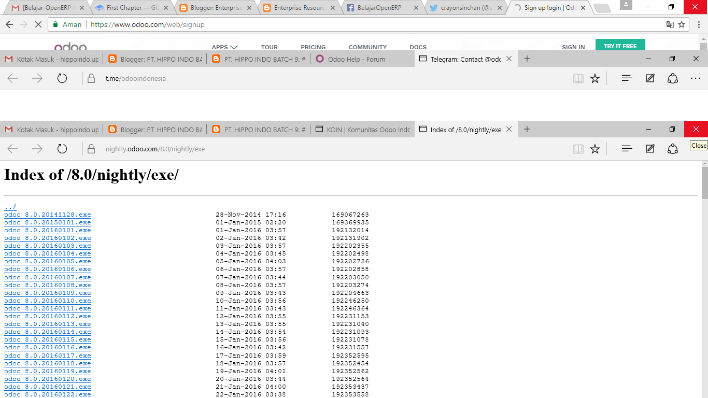The image size is (708, 398).
Task: Switch to crayonsinchan Twitter Chrome tab
Action: click(x=465, y=8)
